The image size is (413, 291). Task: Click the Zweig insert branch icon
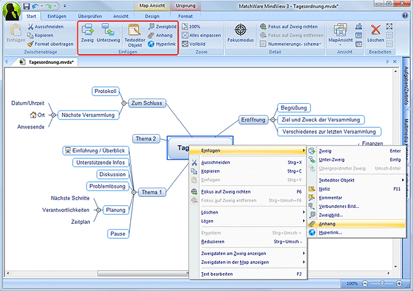(88, 28)
